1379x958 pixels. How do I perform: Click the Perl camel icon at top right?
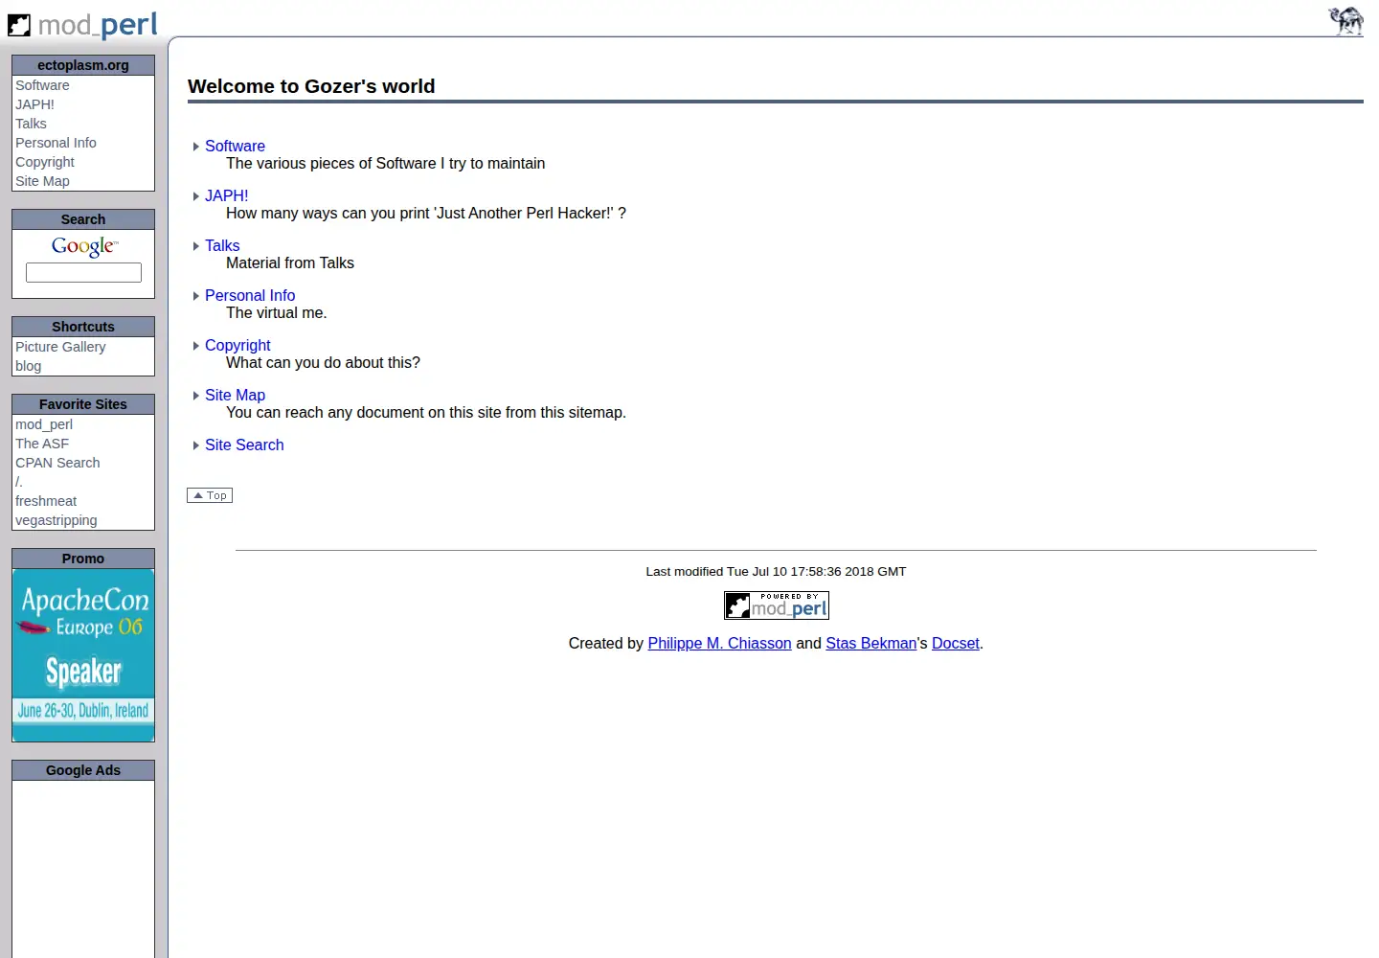tap(1346, 21)
